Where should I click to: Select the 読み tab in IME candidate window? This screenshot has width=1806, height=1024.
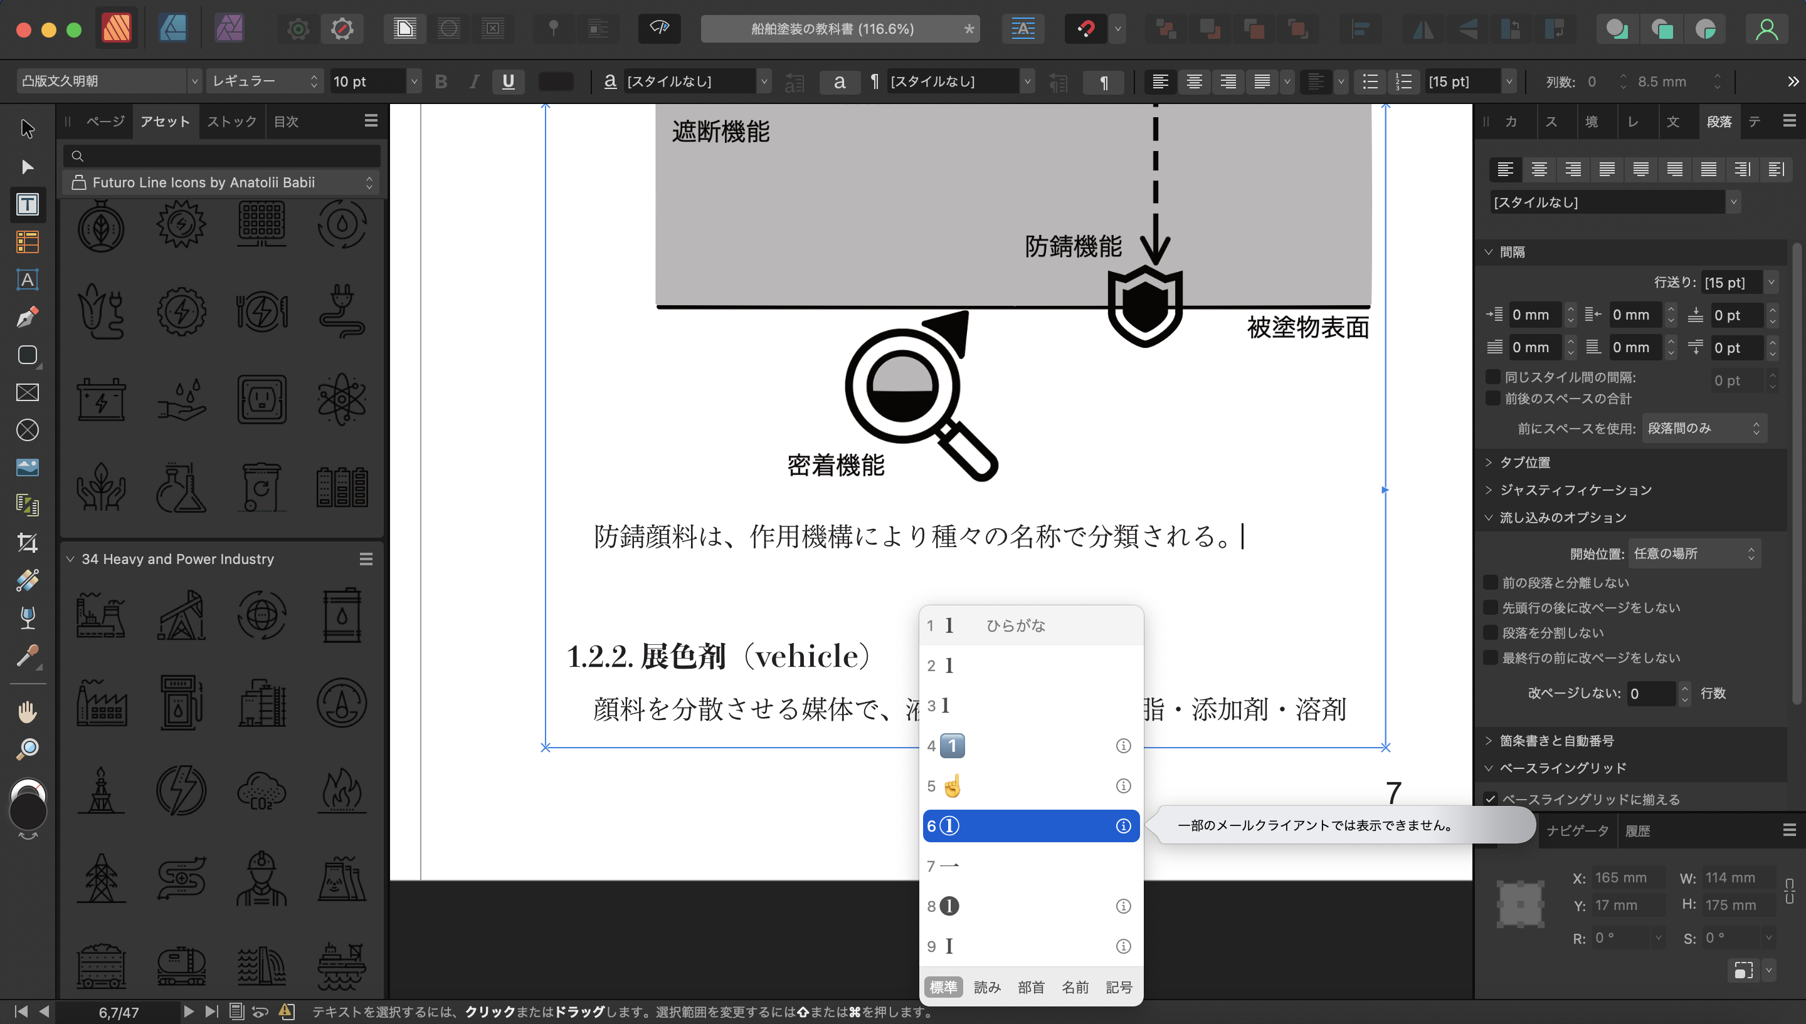pyautogui.click(x=987, y=988)
